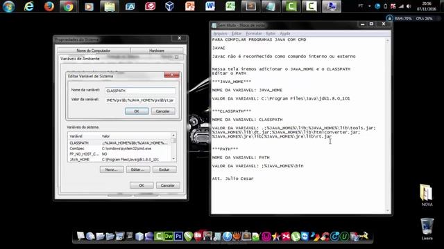This screenshot has height=249, width=444.
Task: Click the PT language indicator in tray
Action: pos(361,6)
